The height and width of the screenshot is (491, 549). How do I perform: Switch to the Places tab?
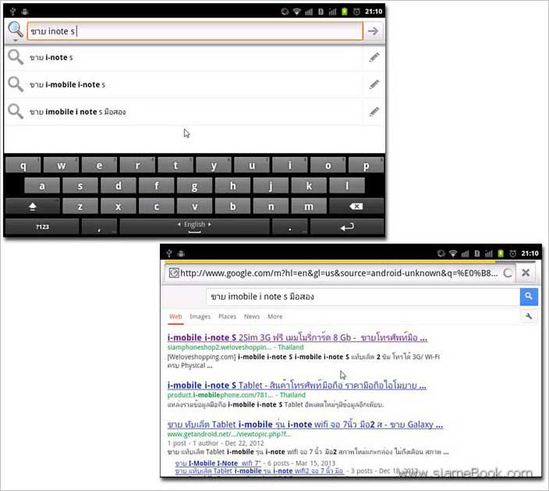[227, 316]
